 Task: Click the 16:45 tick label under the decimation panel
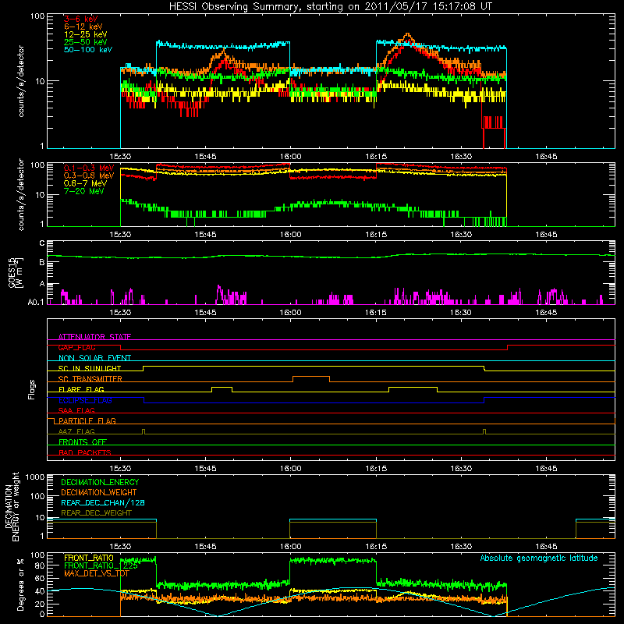point(547,547)
